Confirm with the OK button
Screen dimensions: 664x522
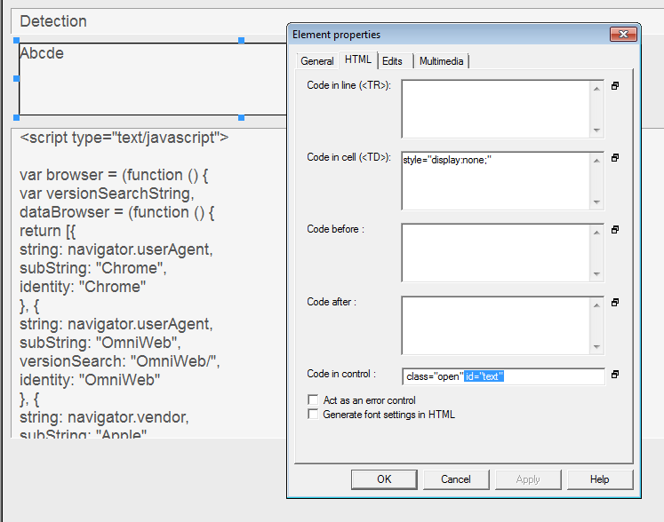click(x=384, y=479)
